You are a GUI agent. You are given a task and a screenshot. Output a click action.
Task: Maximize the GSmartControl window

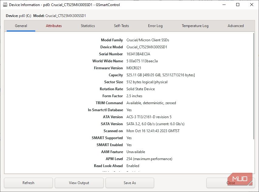click(238, 5)
